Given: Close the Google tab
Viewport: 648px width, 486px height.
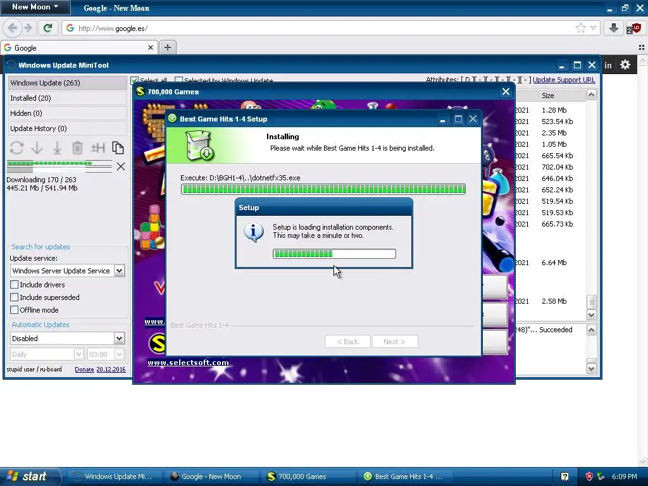Looking at the screenshot, I should [x=151, y=48].
